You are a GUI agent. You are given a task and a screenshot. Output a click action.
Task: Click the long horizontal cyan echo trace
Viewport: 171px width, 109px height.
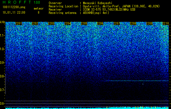[x=137, y=81]
